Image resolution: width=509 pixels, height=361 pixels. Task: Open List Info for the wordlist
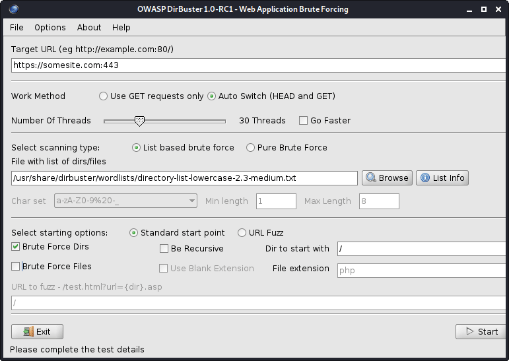click(x=442, y=178)
